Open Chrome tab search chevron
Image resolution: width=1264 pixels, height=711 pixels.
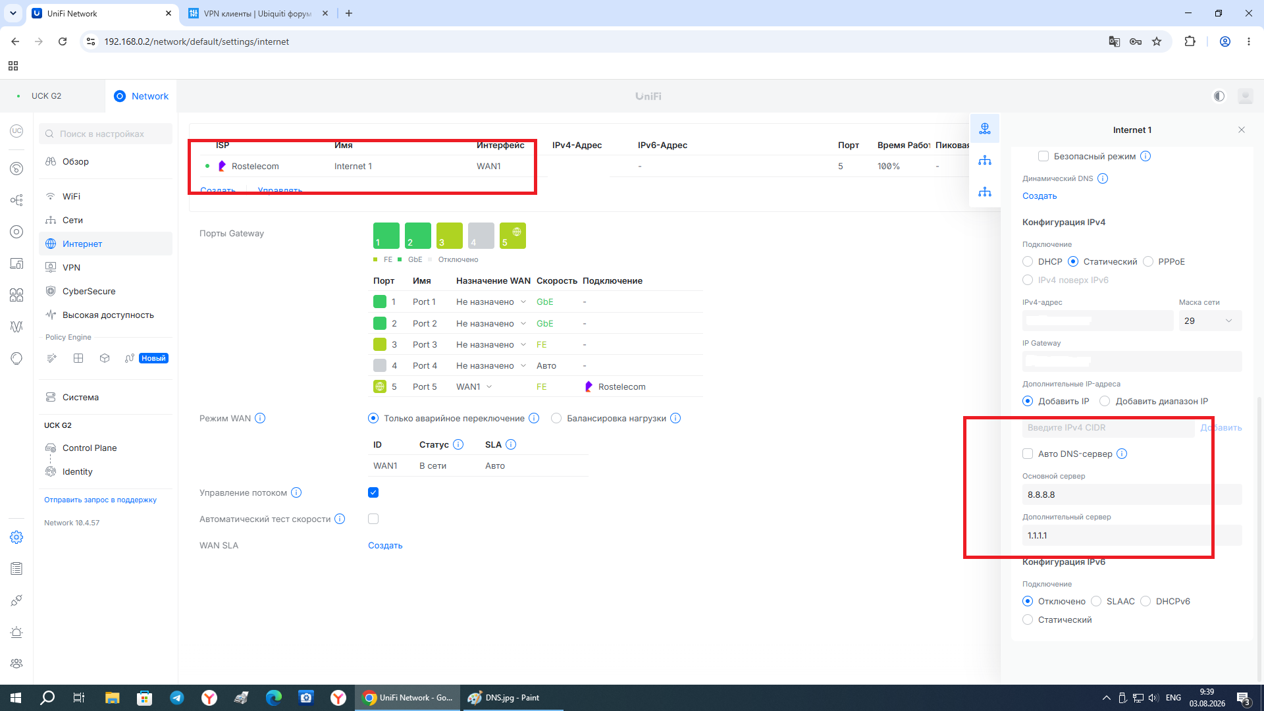13,13
